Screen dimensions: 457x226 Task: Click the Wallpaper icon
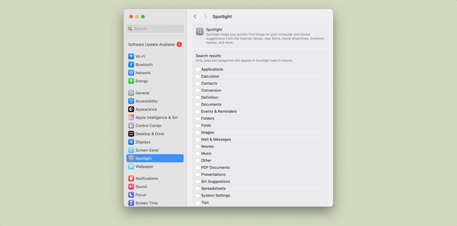click(x=131, y=166)
